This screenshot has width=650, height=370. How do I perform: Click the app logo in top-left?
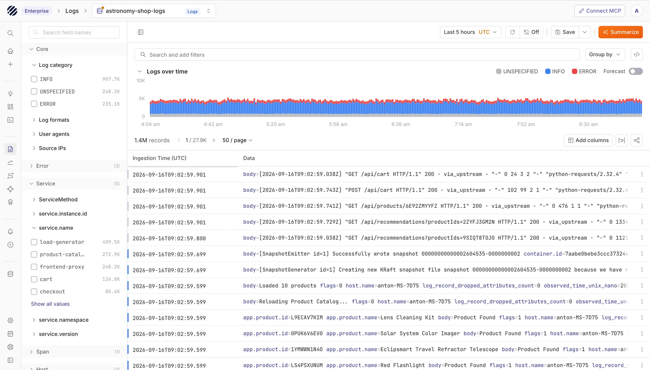tap(12, 11)
